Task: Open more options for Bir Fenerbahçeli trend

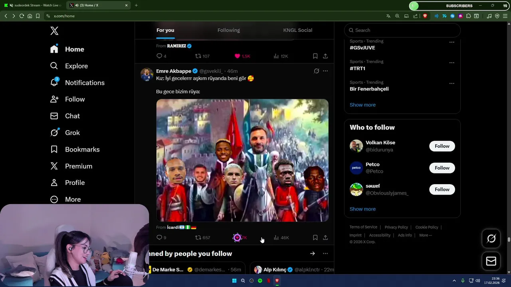Action: pyautogui.click(x=452, y=83)
